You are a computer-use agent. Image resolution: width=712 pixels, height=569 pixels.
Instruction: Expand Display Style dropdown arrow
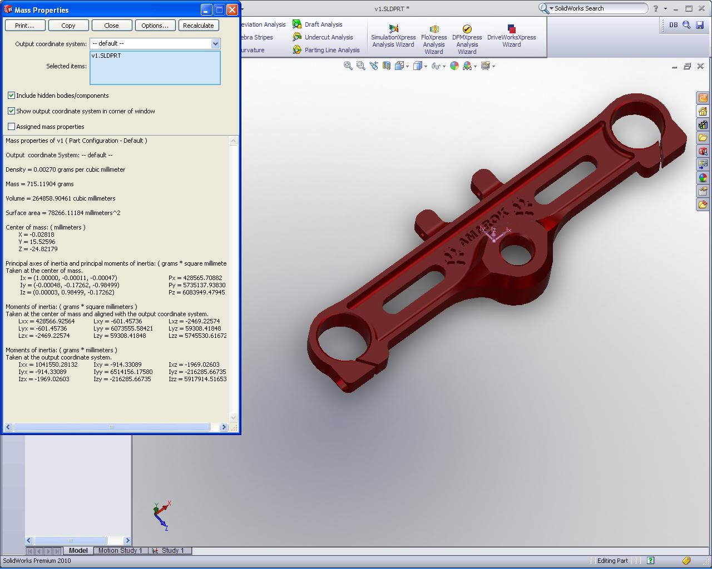tap(426, 66)
